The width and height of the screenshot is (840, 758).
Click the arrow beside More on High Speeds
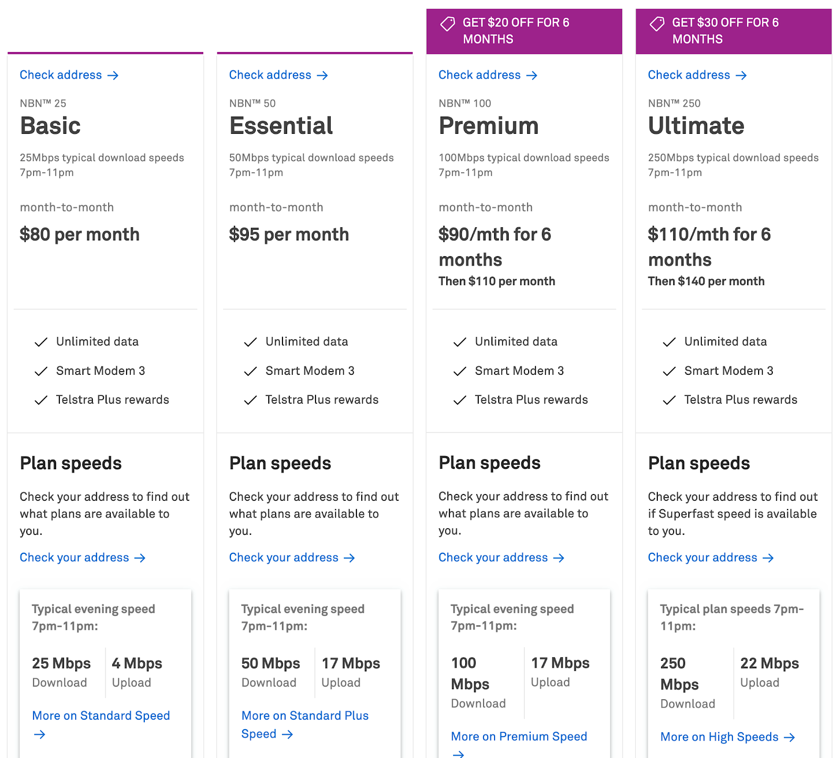790,738
